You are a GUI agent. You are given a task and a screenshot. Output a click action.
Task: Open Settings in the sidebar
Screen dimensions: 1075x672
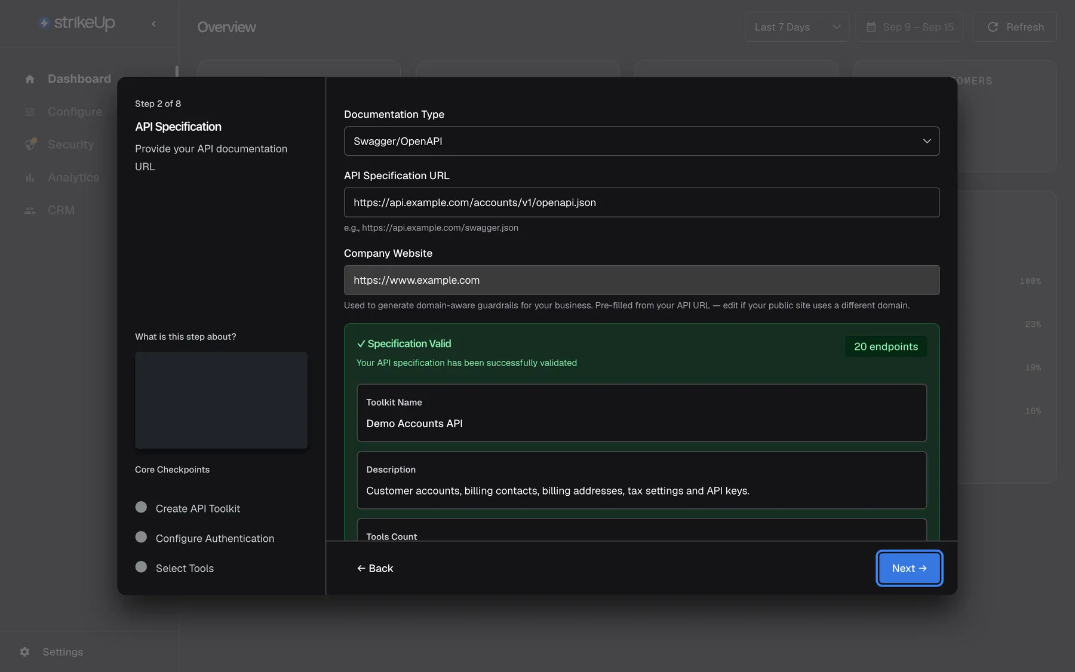coord(63,652)
